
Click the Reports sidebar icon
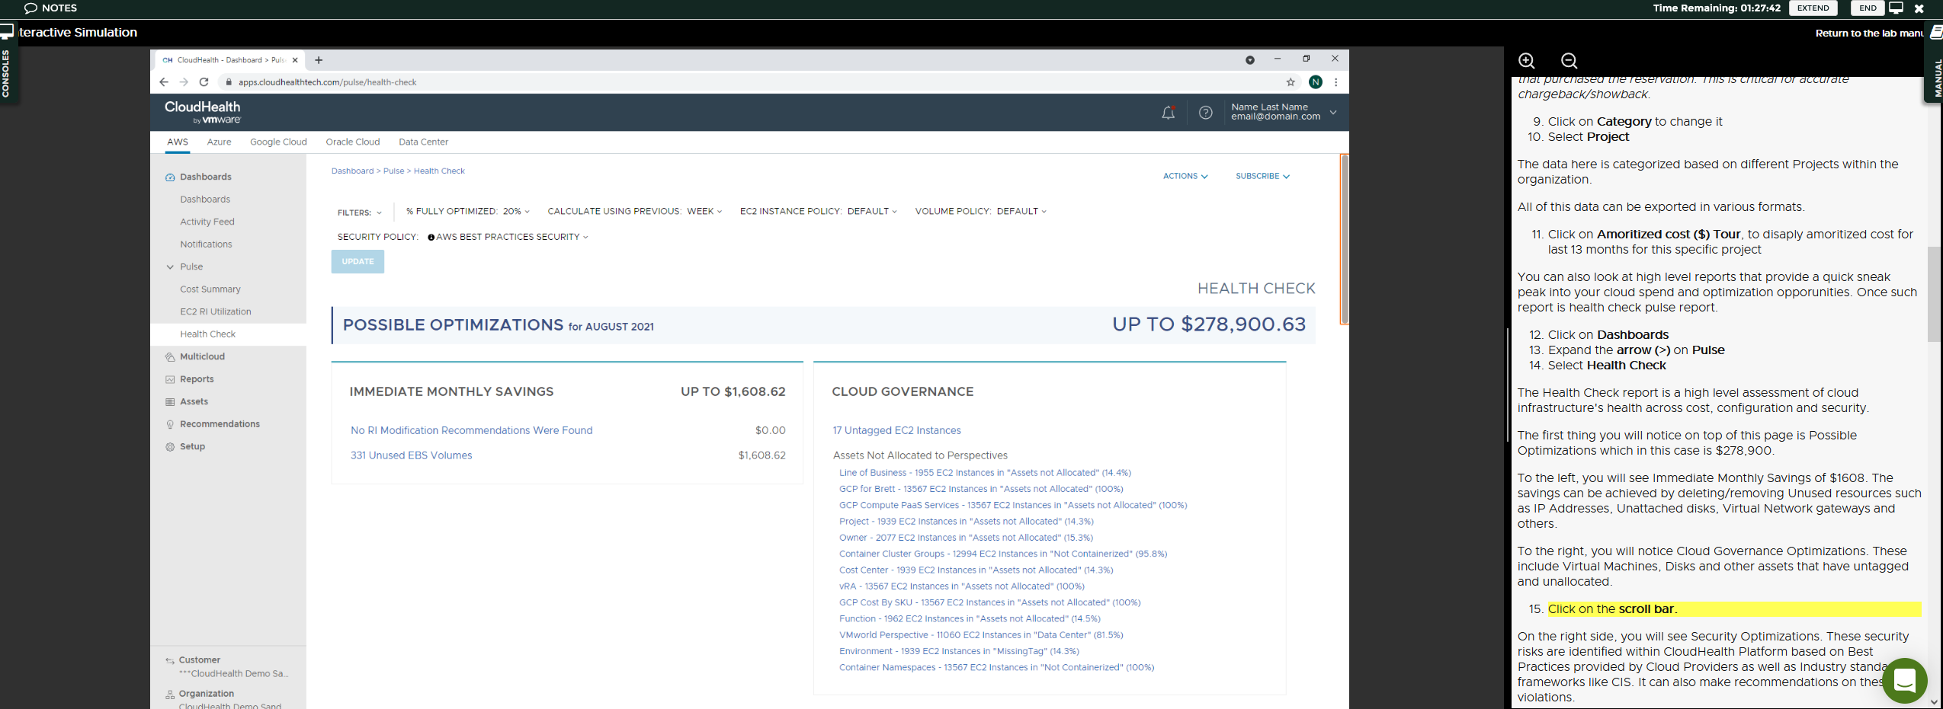coord(170,379)
